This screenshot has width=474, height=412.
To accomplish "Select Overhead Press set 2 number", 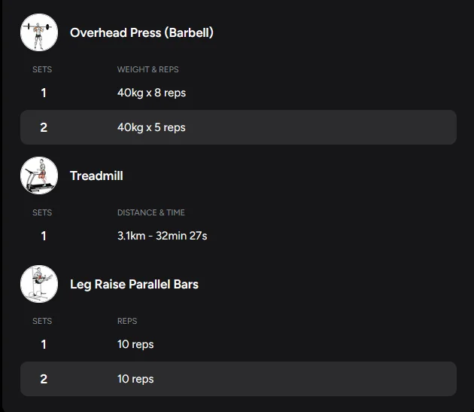I will [x=44, y=127].
